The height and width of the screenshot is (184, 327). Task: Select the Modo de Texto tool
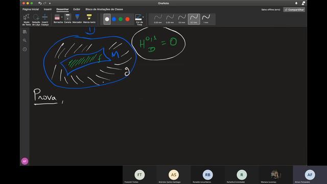(26, 19)
